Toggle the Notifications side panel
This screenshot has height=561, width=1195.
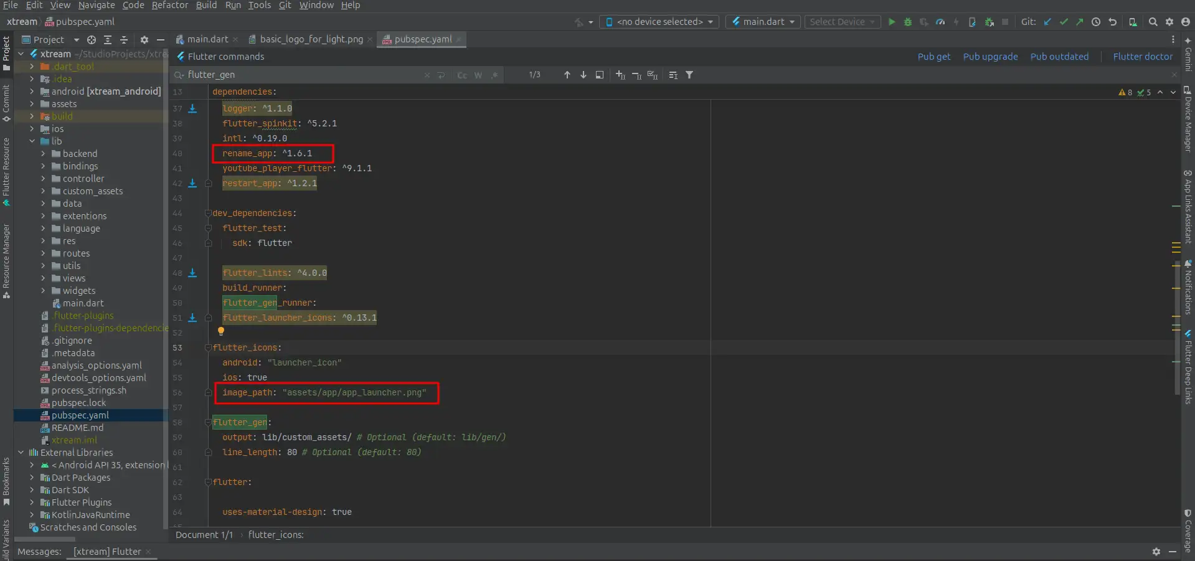(x=1188, y=287)
